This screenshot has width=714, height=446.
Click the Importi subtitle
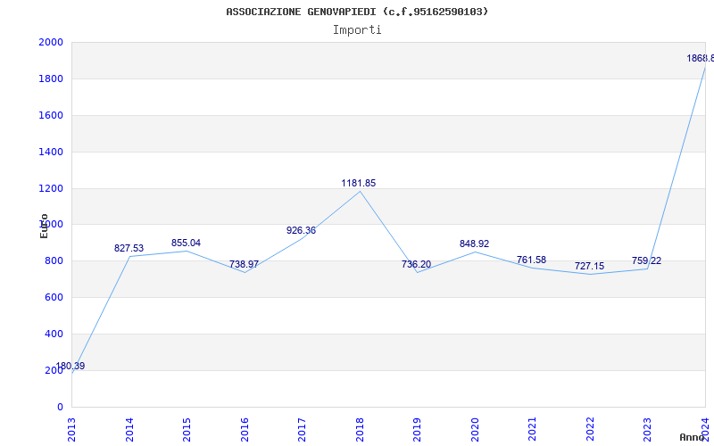357,30
